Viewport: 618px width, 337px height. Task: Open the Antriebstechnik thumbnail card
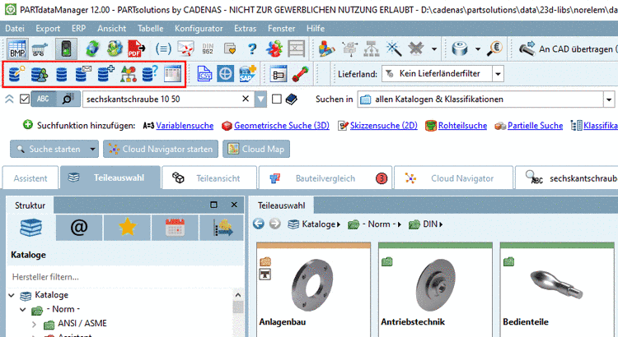pyautogui.click(x=435, y=289)
